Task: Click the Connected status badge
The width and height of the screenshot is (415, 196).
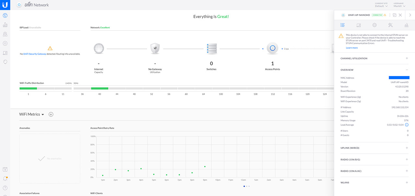Action: coord(377,15)
